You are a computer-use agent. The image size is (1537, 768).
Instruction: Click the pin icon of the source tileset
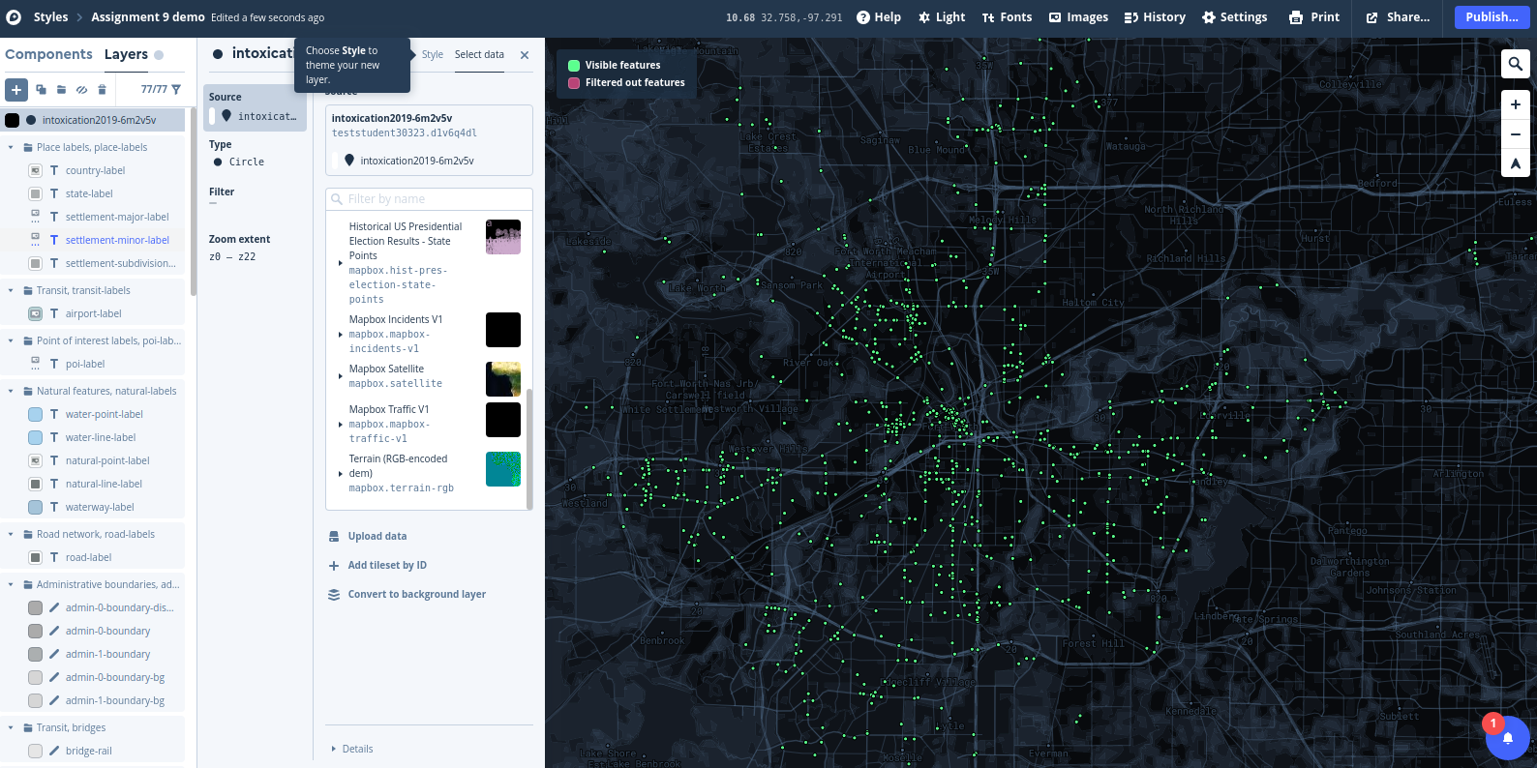pos(349,161)
